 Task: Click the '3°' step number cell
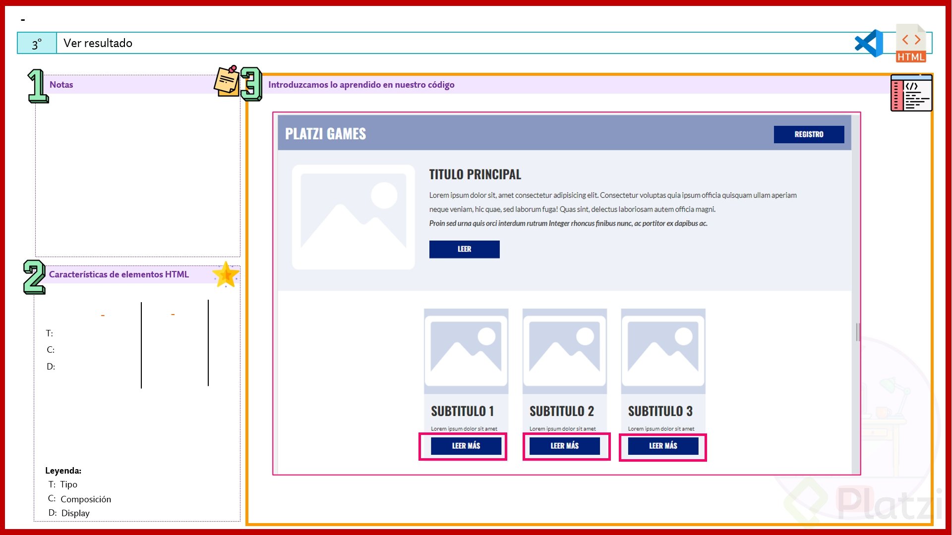37,44
